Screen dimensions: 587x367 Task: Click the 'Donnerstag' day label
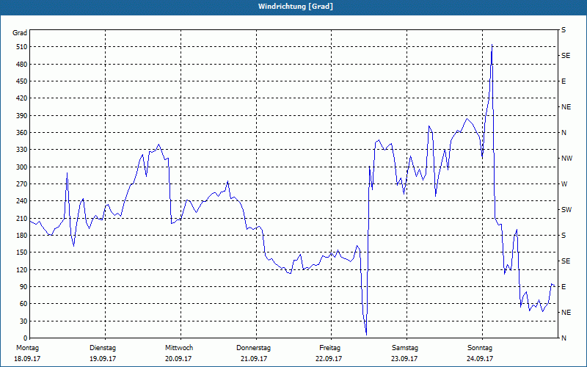click(x=253, y=348)
